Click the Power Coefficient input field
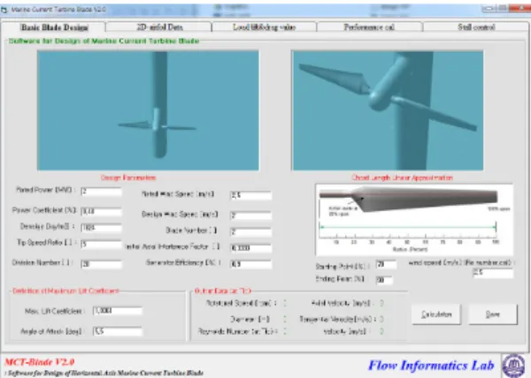Image resolution: width=531 pixels, height=378 pixels. coord(101,211)
